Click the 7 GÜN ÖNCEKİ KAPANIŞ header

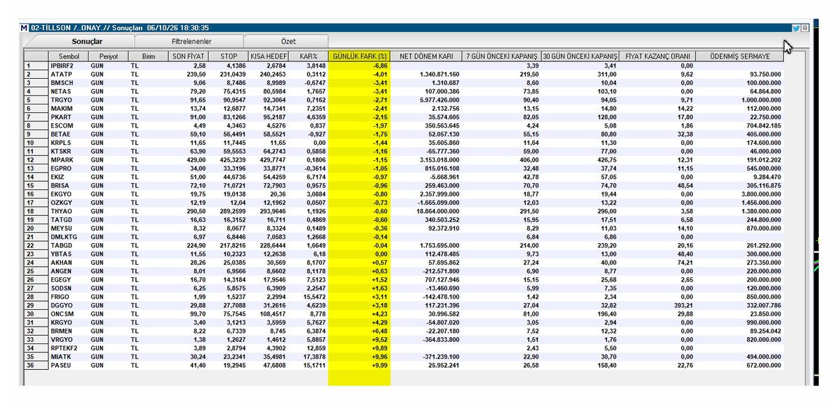pyautogui.click(x=501, y=56)
